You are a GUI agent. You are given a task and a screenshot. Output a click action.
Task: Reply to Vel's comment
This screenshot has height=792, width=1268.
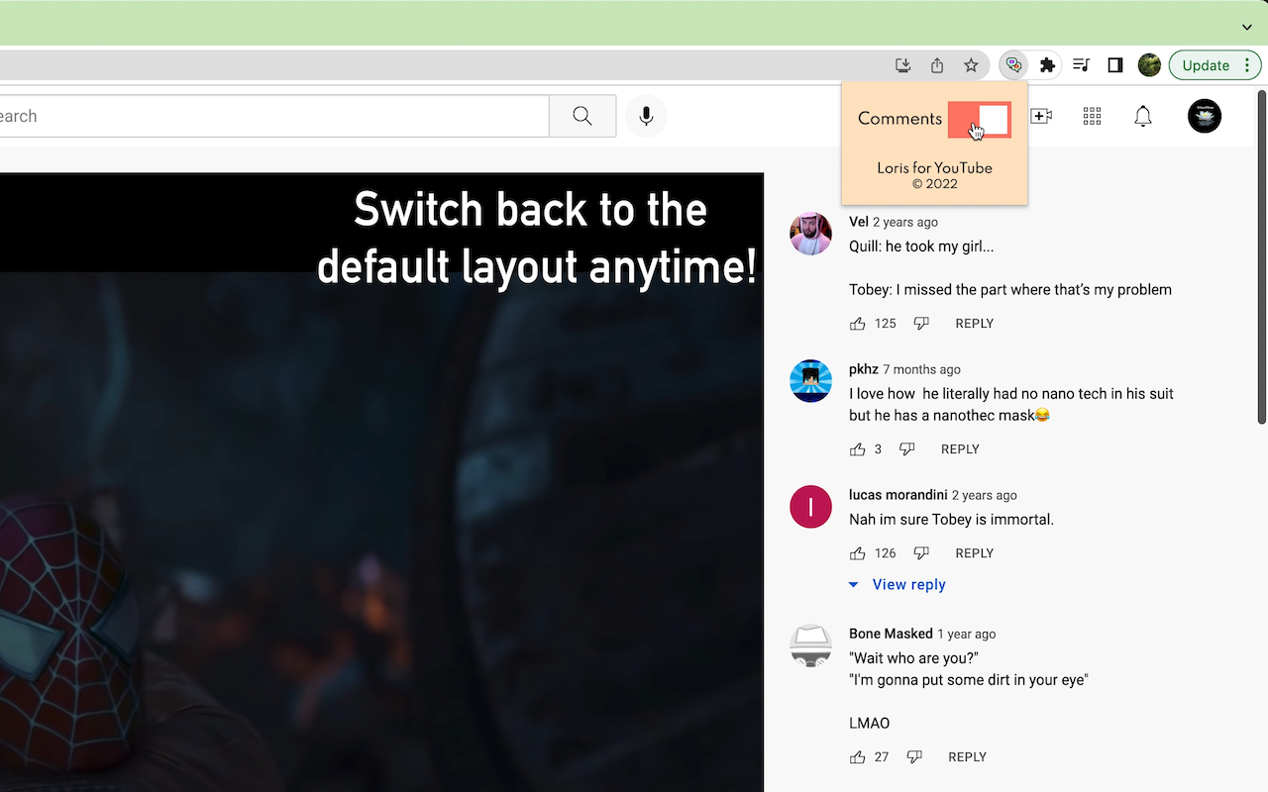tap(974, 324)
